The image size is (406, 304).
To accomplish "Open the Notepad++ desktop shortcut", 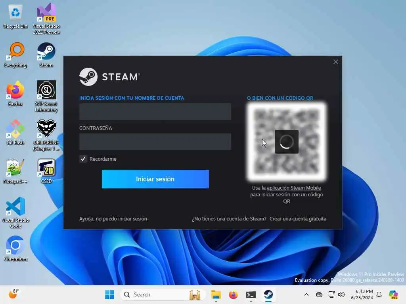I will [15, 171].
